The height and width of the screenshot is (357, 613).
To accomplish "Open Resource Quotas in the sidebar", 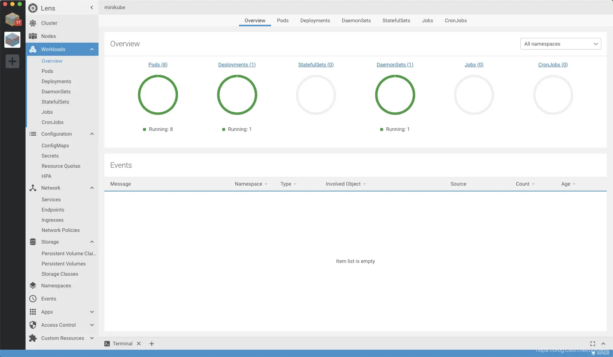I will [61, 166].
